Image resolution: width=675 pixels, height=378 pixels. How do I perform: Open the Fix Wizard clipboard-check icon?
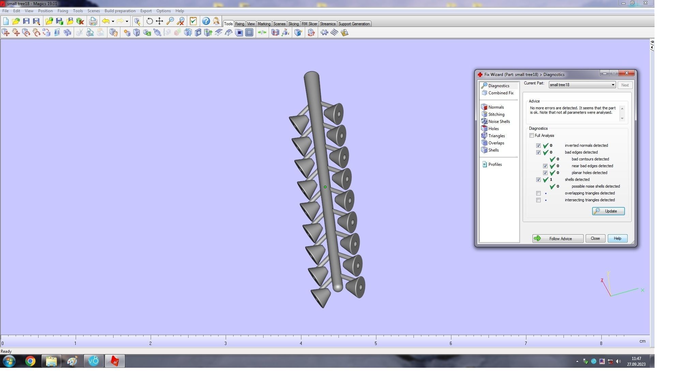click(x=193, y=21)
